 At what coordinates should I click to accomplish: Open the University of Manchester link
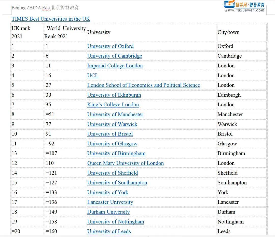(x=115, y=114)
